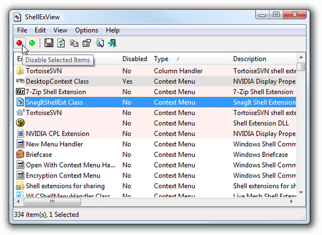Open the View menu
Viewport: 322px width, 235px height.
coord(60,30)
